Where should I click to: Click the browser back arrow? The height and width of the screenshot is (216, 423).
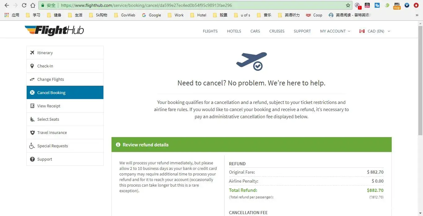tap(7, 5)
